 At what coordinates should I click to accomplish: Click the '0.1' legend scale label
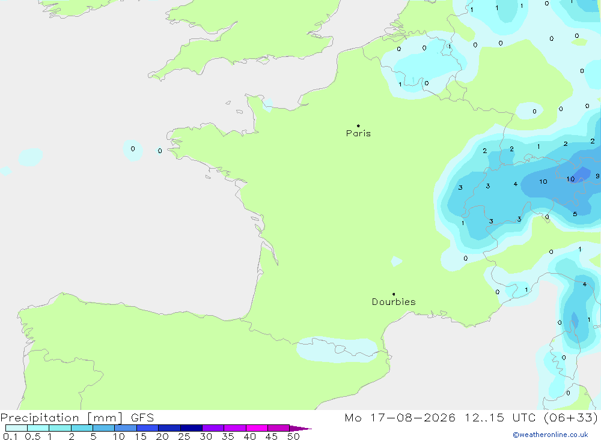(x=10, y=436)
